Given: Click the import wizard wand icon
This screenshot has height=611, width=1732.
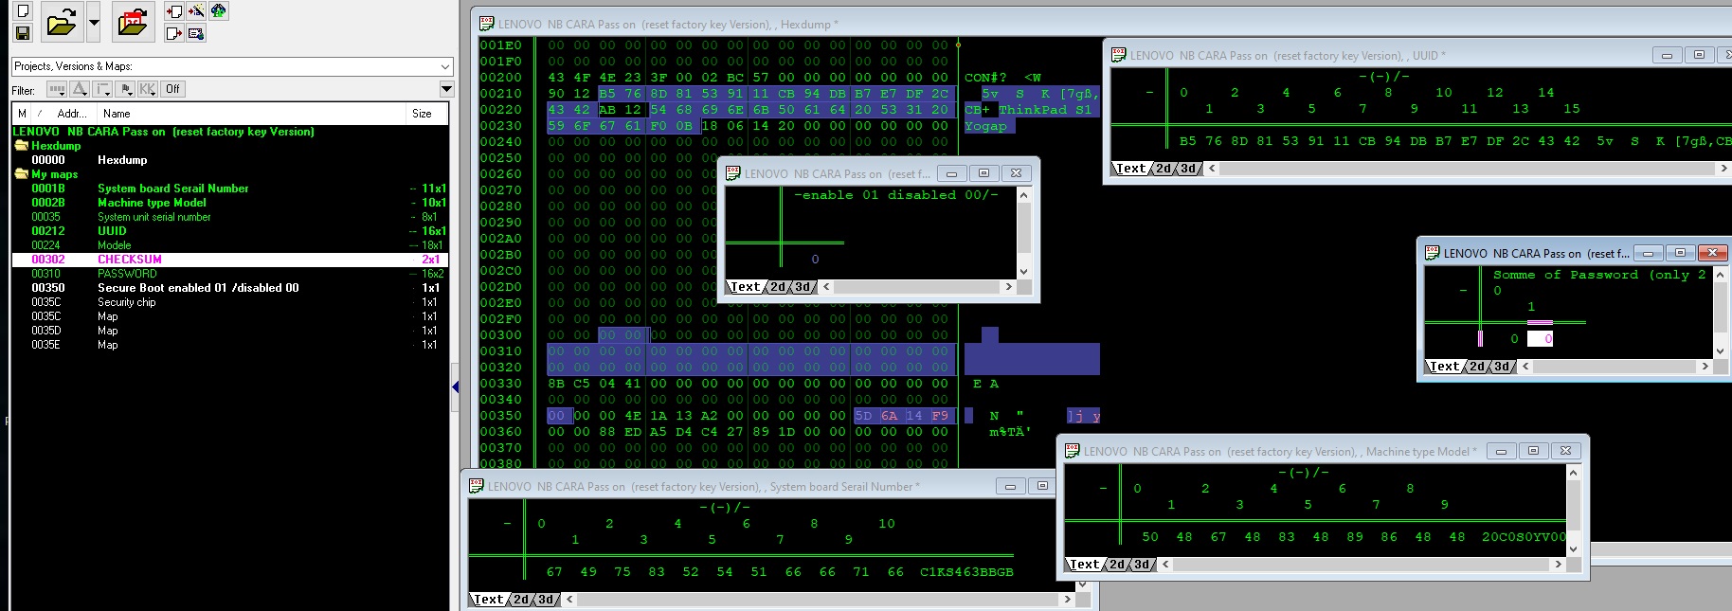Looking at the screenshot, I should (196, 11).
